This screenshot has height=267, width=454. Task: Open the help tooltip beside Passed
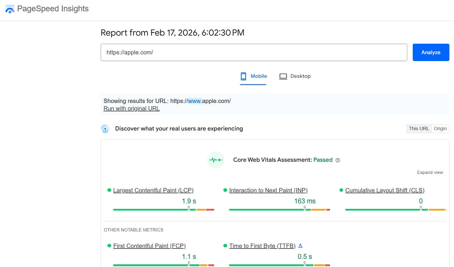pyautogui.click(x=337, y=160)
